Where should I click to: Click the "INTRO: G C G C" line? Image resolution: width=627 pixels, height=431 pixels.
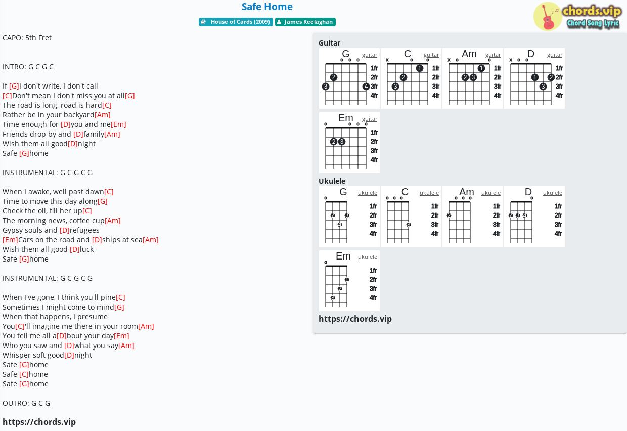click(28, 67)
